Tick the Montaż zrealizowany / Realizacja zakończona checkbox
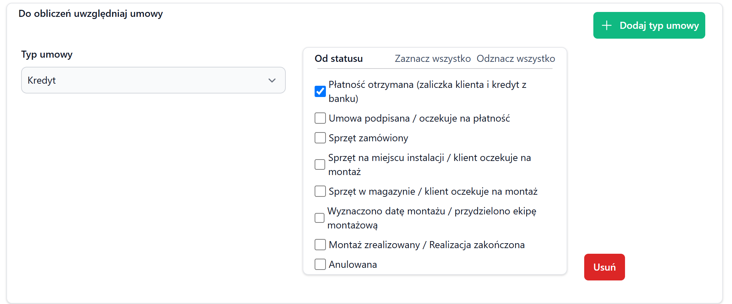Image resolution: width=732 pixels, height=304 pixels. pyautogui.click(x=320, y=245)
